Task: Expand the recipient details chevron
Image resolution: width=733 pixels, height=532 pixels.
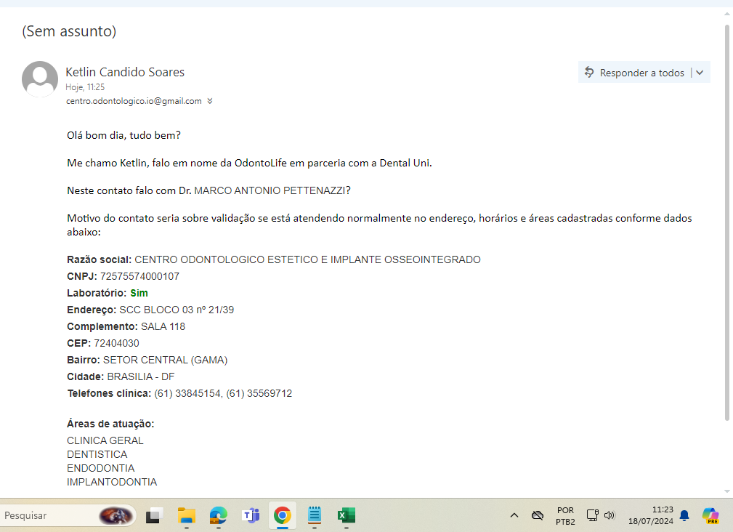Action: 210,101
